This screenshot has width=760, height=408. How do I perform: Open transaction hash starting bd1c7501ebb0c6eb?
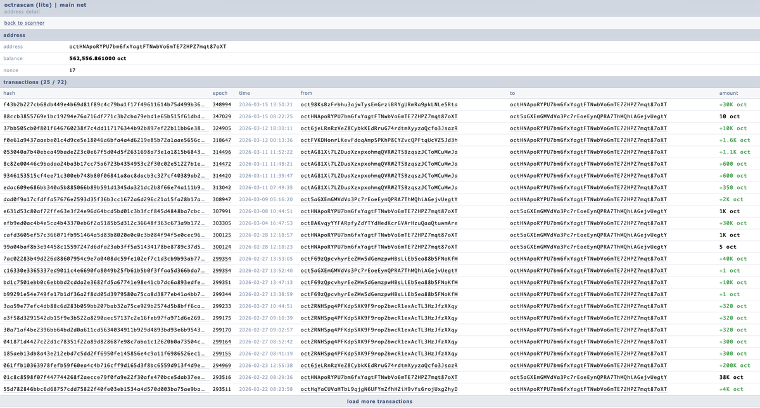(104, 282)
